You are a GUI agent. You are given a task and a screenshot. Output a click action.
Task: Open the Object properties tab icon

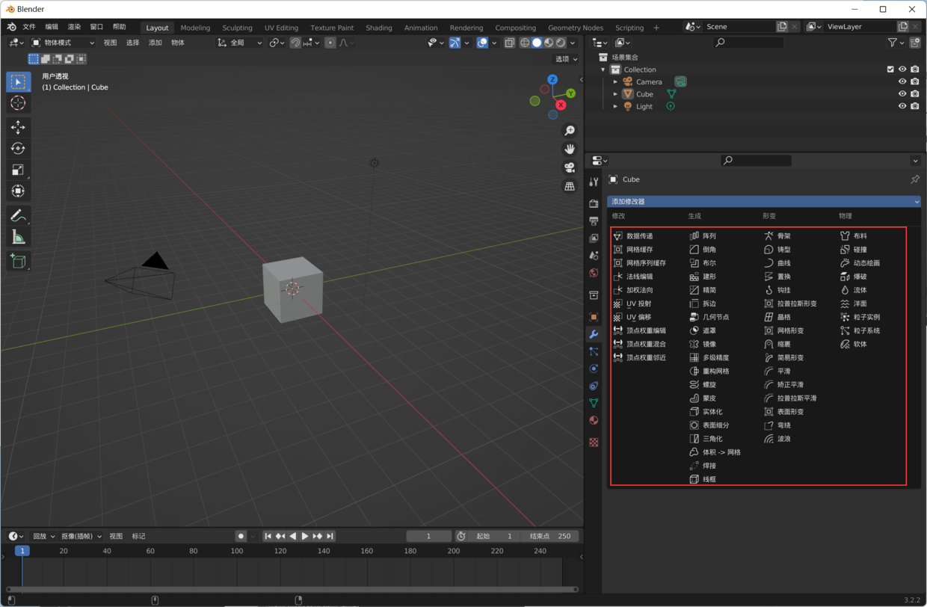pyautogui.click(x=594, y=317)
